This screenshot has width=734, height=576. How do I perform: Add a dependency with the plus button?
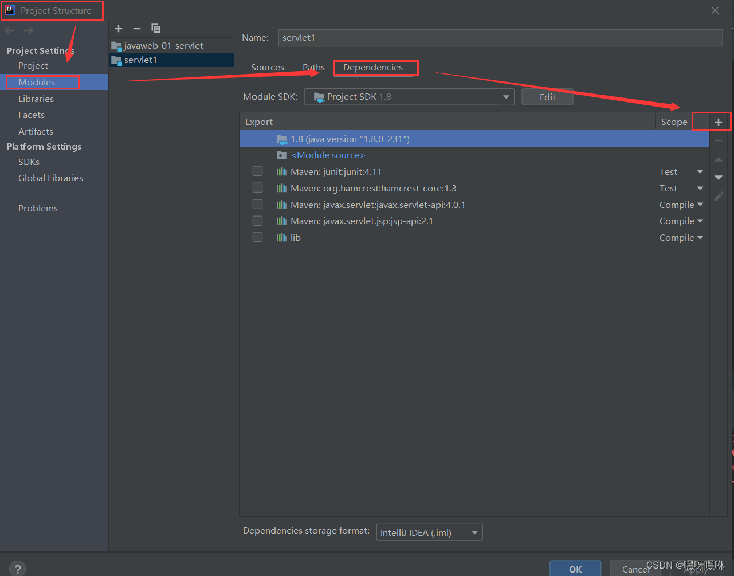pyautogui.click(x=719, y=122)
